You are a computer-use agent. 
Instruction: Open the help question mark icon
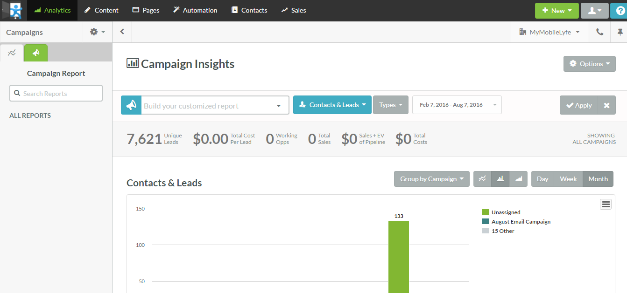[620, 11]
